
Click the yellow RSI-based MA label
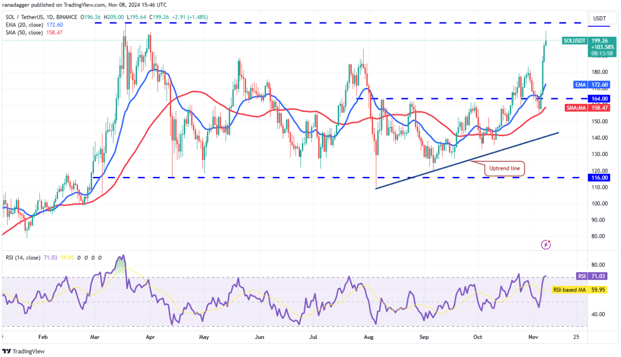pyautogui.click(x=569, y=290)
